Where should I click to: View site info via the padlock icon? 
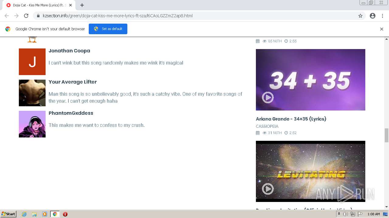pyautogui.click(x=38, y=16)
